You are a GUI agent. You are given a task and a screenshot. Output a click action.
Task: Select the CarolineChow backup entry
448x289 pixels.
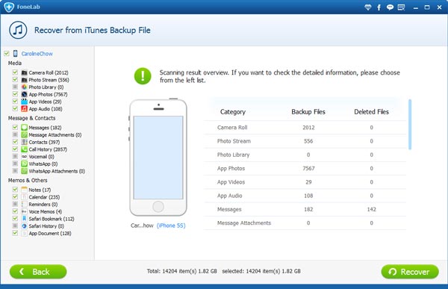(37, 54)
